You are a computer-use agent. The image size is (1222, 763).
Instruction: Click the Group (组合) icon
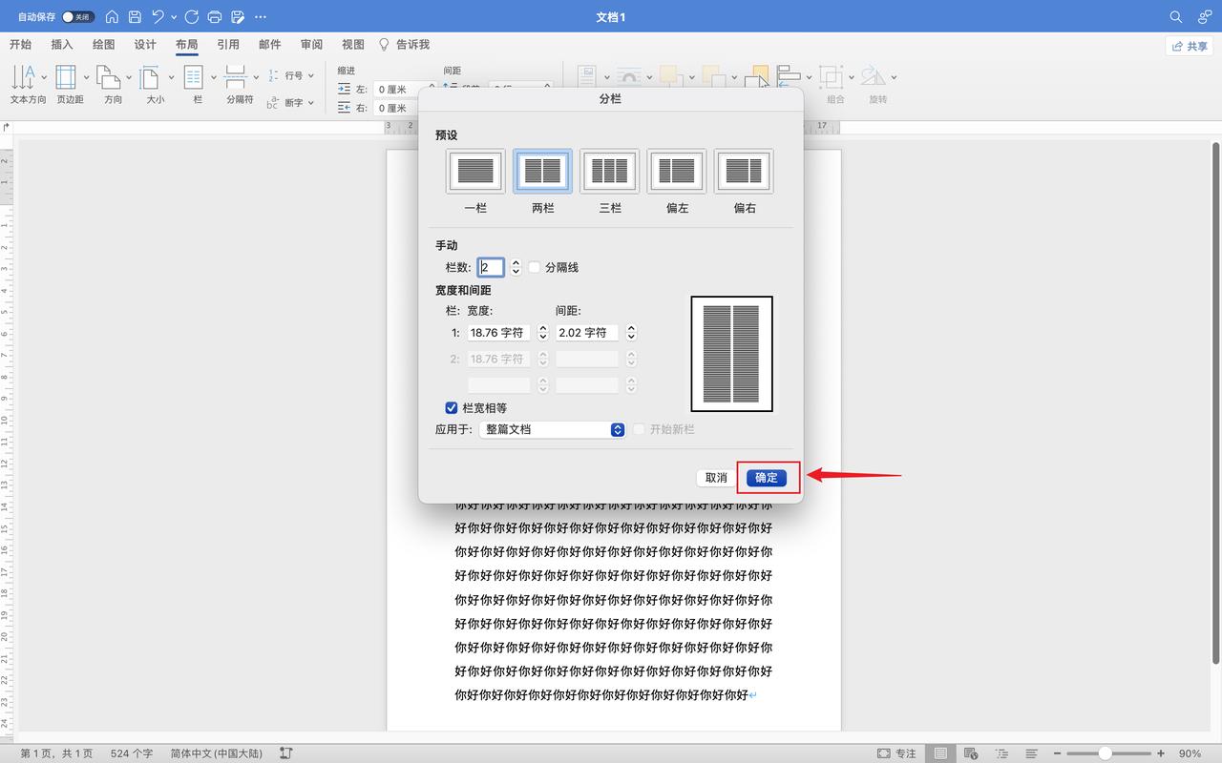coord(832,76)
